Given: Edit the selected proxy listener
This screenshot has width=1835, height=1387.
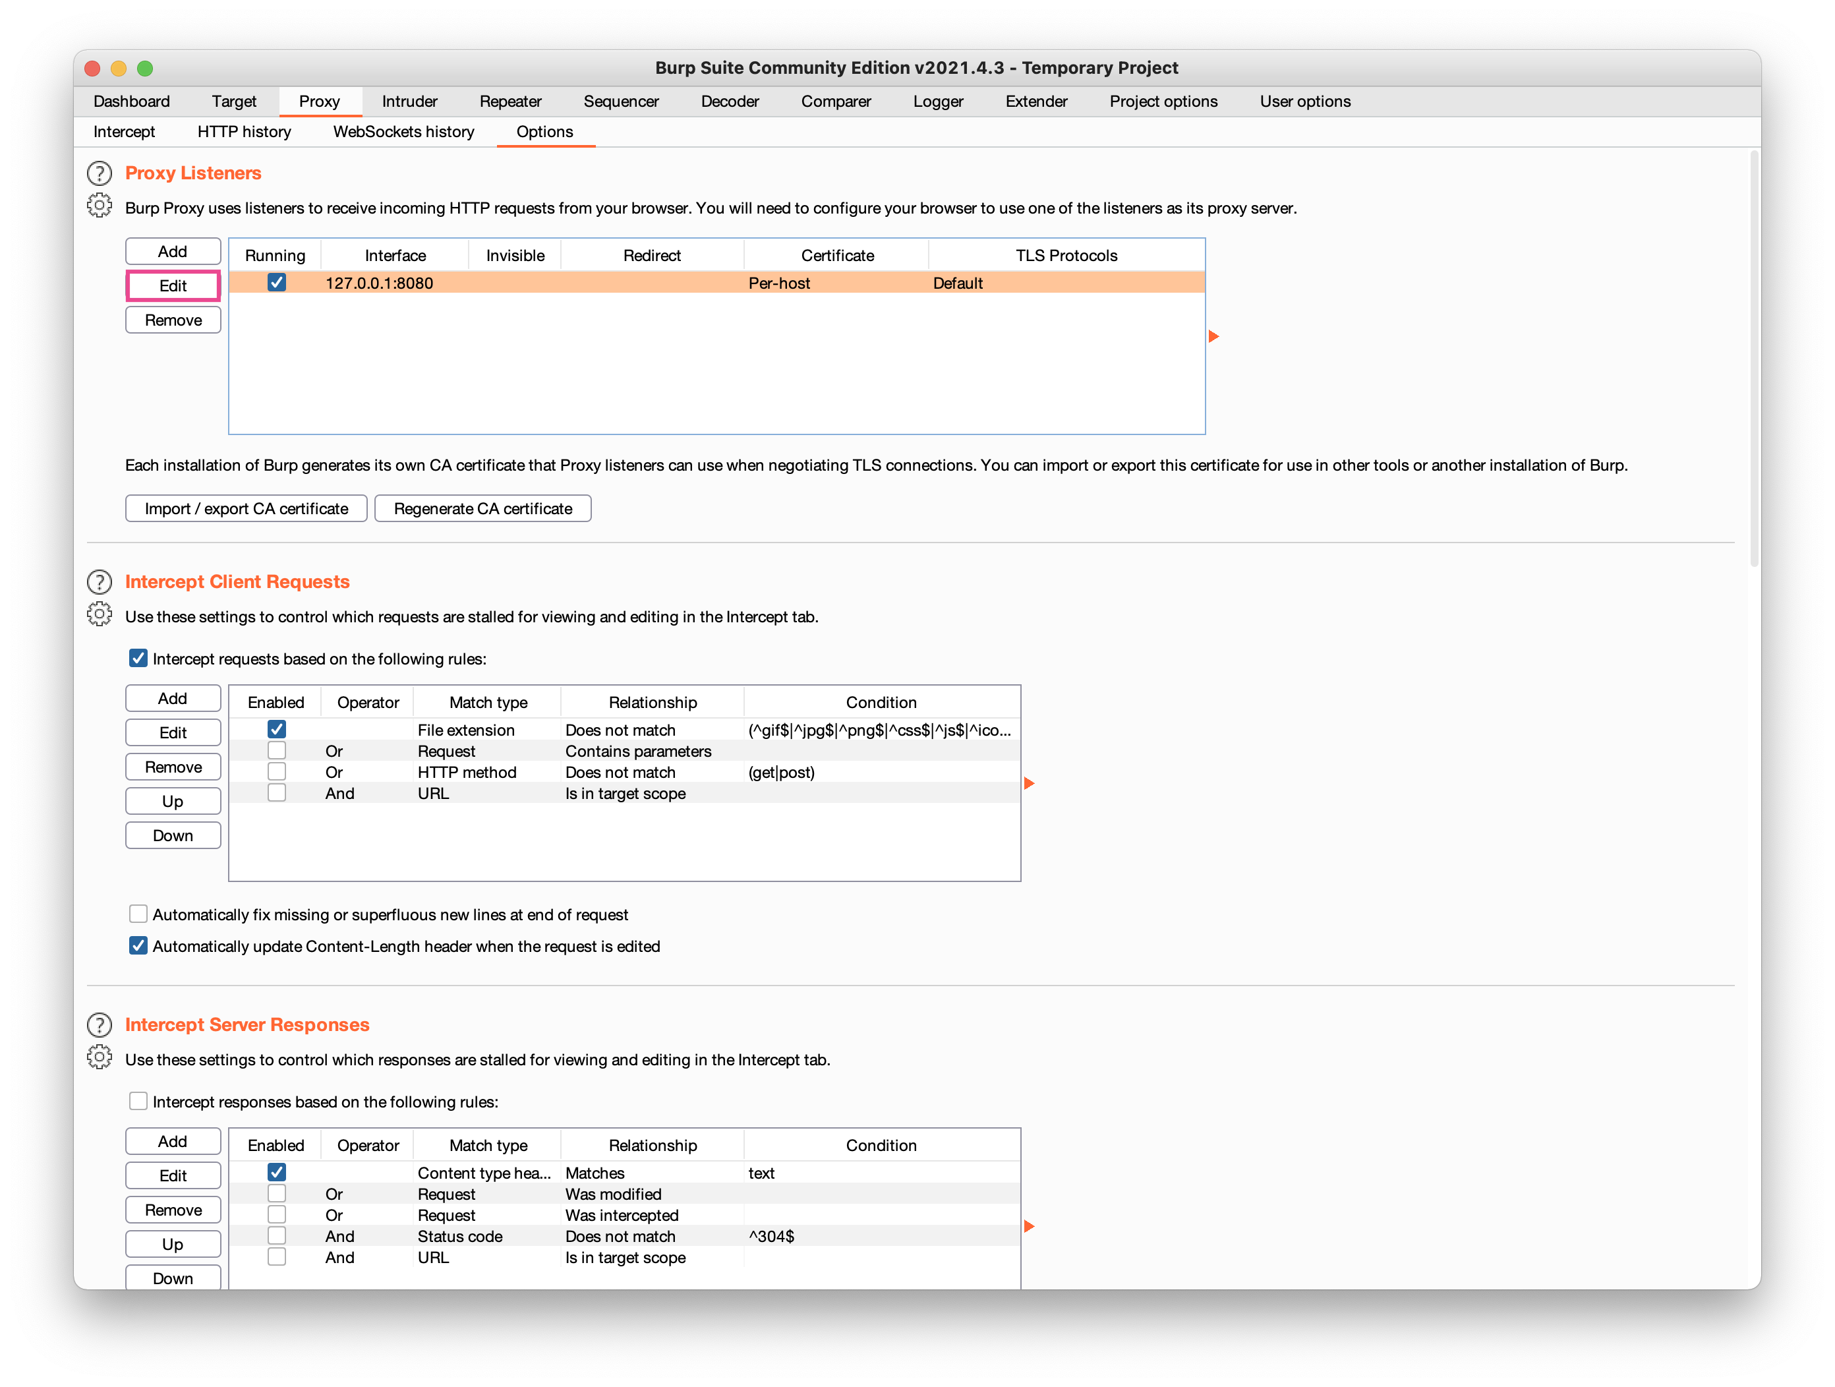Looking at the screenshot, I should (173, 285).
